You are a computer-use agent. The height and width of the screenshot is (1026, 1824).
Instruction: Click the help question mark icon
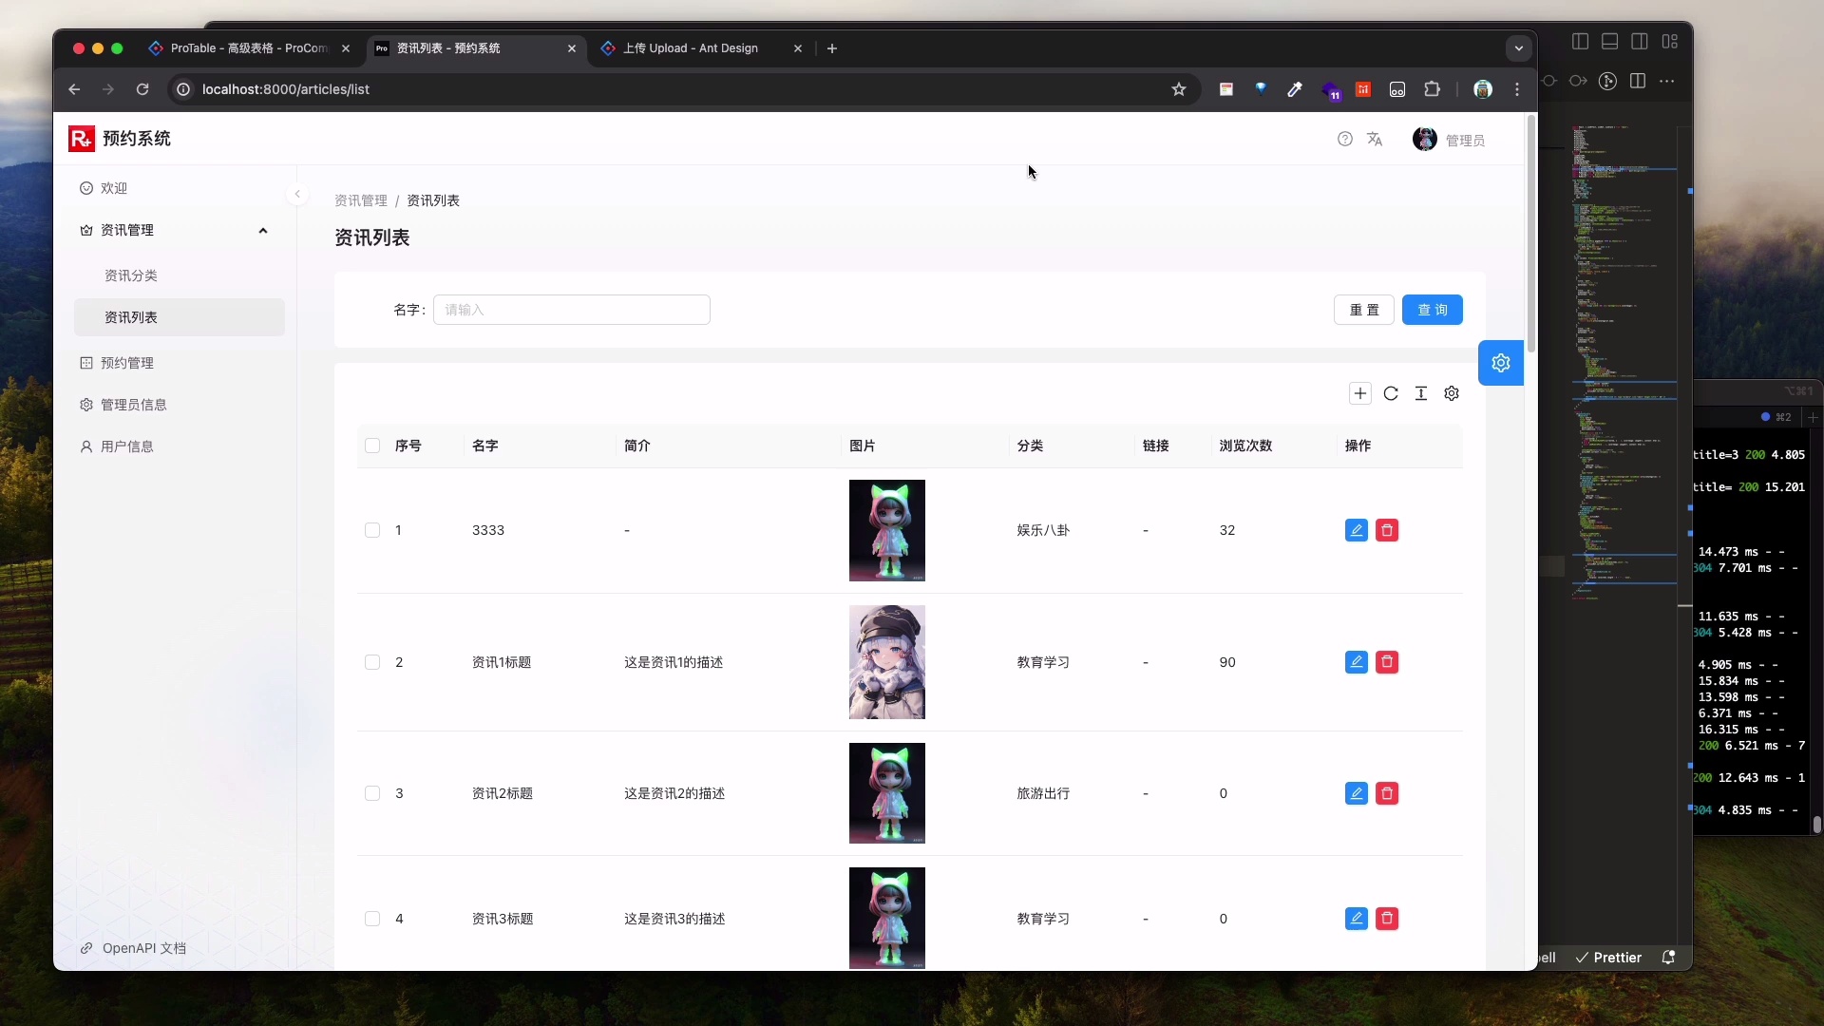pos(1345,139)
